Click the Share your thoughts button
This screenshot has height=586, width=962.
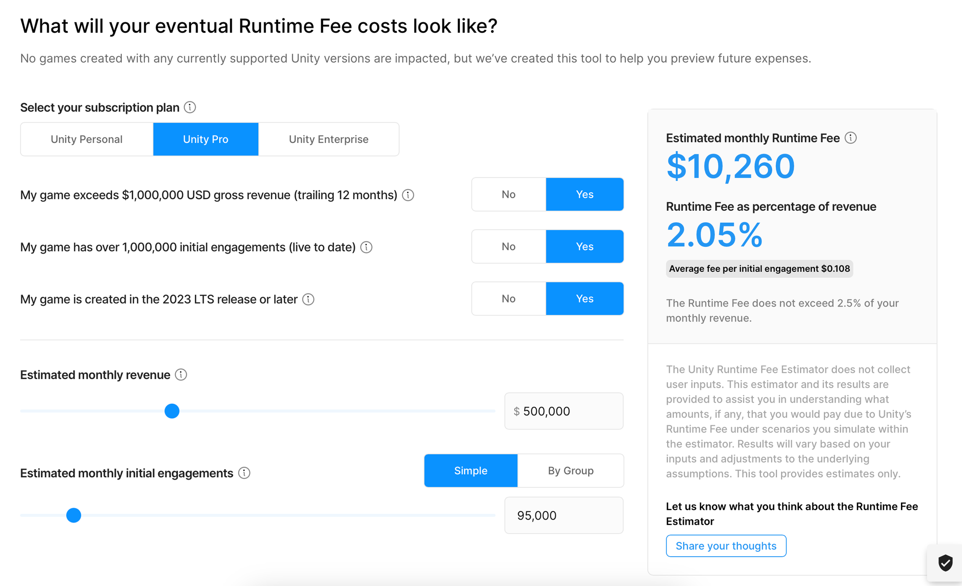tap(726, 546)
